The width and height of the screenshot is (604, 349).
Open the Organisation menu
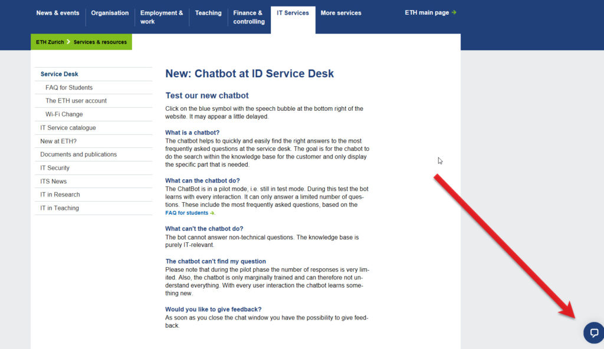point(110,13)
